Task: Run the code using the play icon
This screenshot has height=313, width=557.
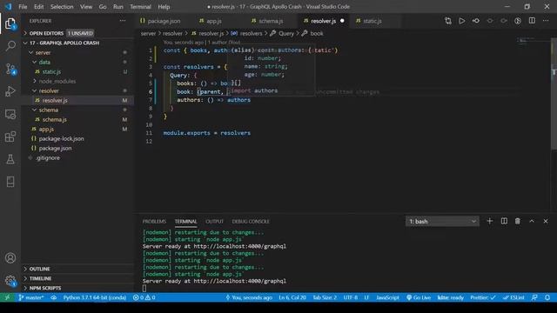Action: [462, 21]
